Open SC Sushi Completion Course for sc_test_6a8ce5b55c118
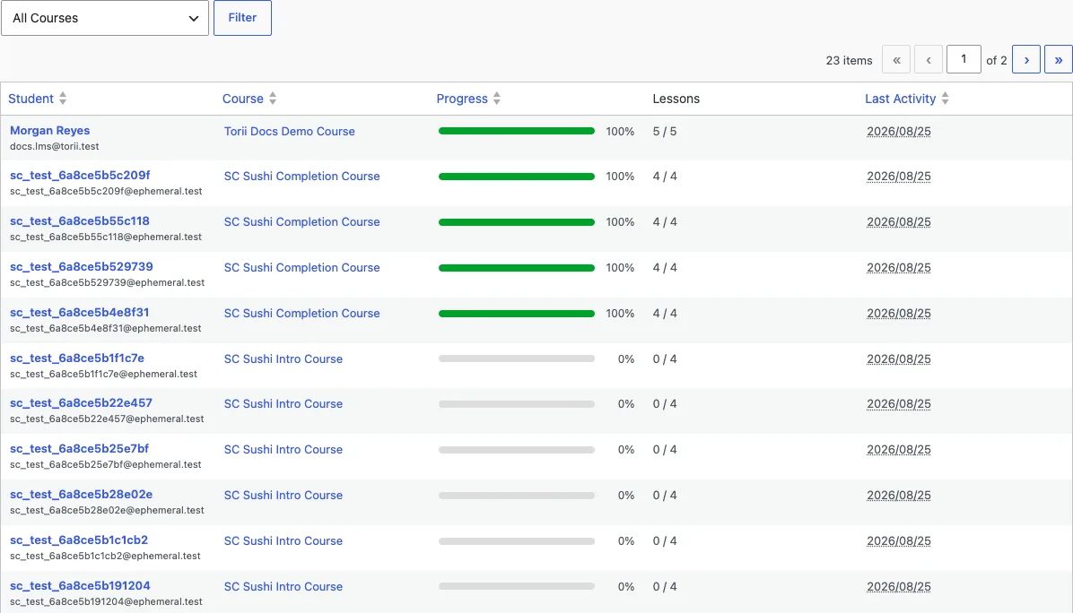This screenshot has height=613, width=1073. pos(301,222)
